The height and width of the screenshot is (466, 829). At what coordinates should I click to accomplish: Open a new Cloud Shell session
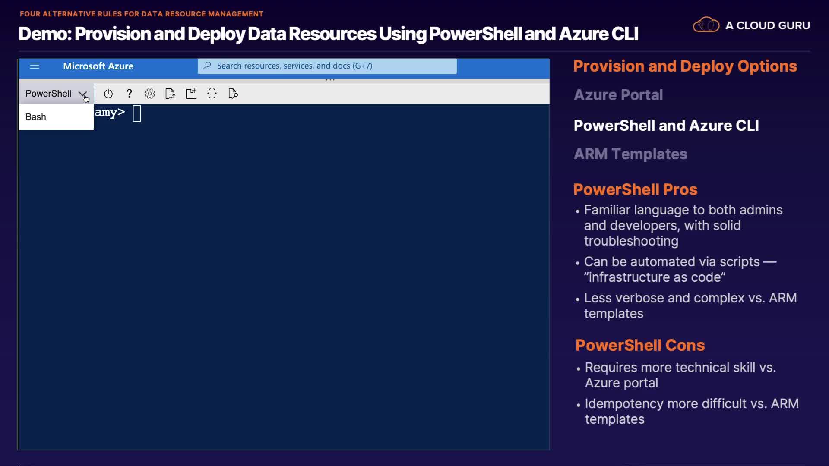coord(191,94)
